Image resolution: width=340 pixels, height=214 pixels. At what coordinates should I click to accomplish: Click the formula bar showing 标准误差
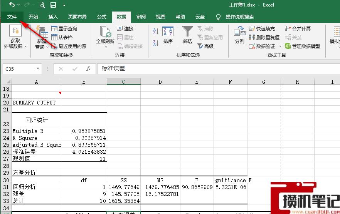coord(219,69)
